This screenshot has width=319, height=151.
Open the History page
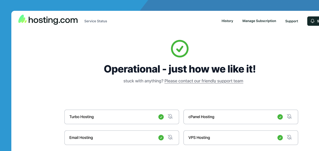[x=227, y=21]
